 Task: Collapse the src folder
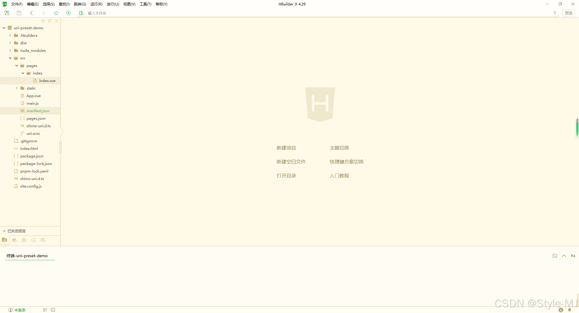[10, 58]
